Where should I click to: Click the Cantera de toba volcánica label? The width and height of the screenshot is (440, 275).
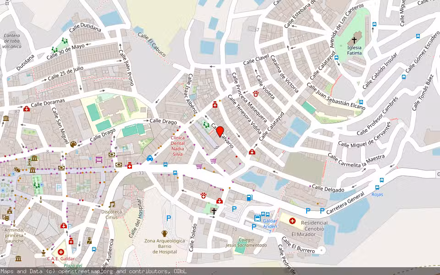click(12, 41)
